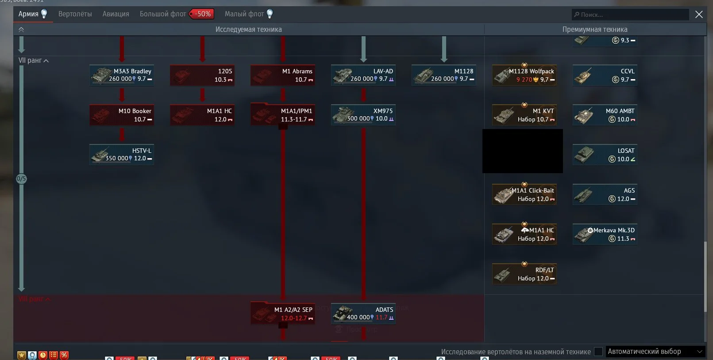The width and height of the screenshot is (713, 360).
Task: Select the premium M1128 Wolfpack
Action: [524, 75]
